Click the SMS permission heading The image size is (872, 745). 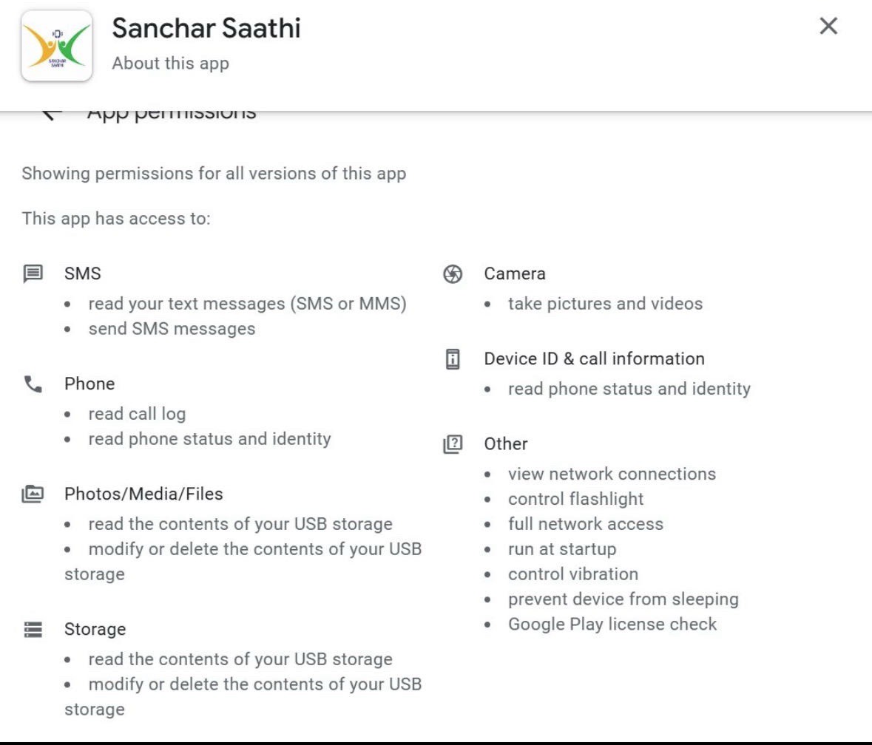point(83,273)
